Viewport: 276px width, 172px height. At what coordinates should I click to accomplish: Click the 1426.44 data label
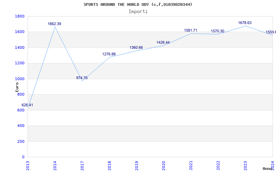(x=163, y=42)
